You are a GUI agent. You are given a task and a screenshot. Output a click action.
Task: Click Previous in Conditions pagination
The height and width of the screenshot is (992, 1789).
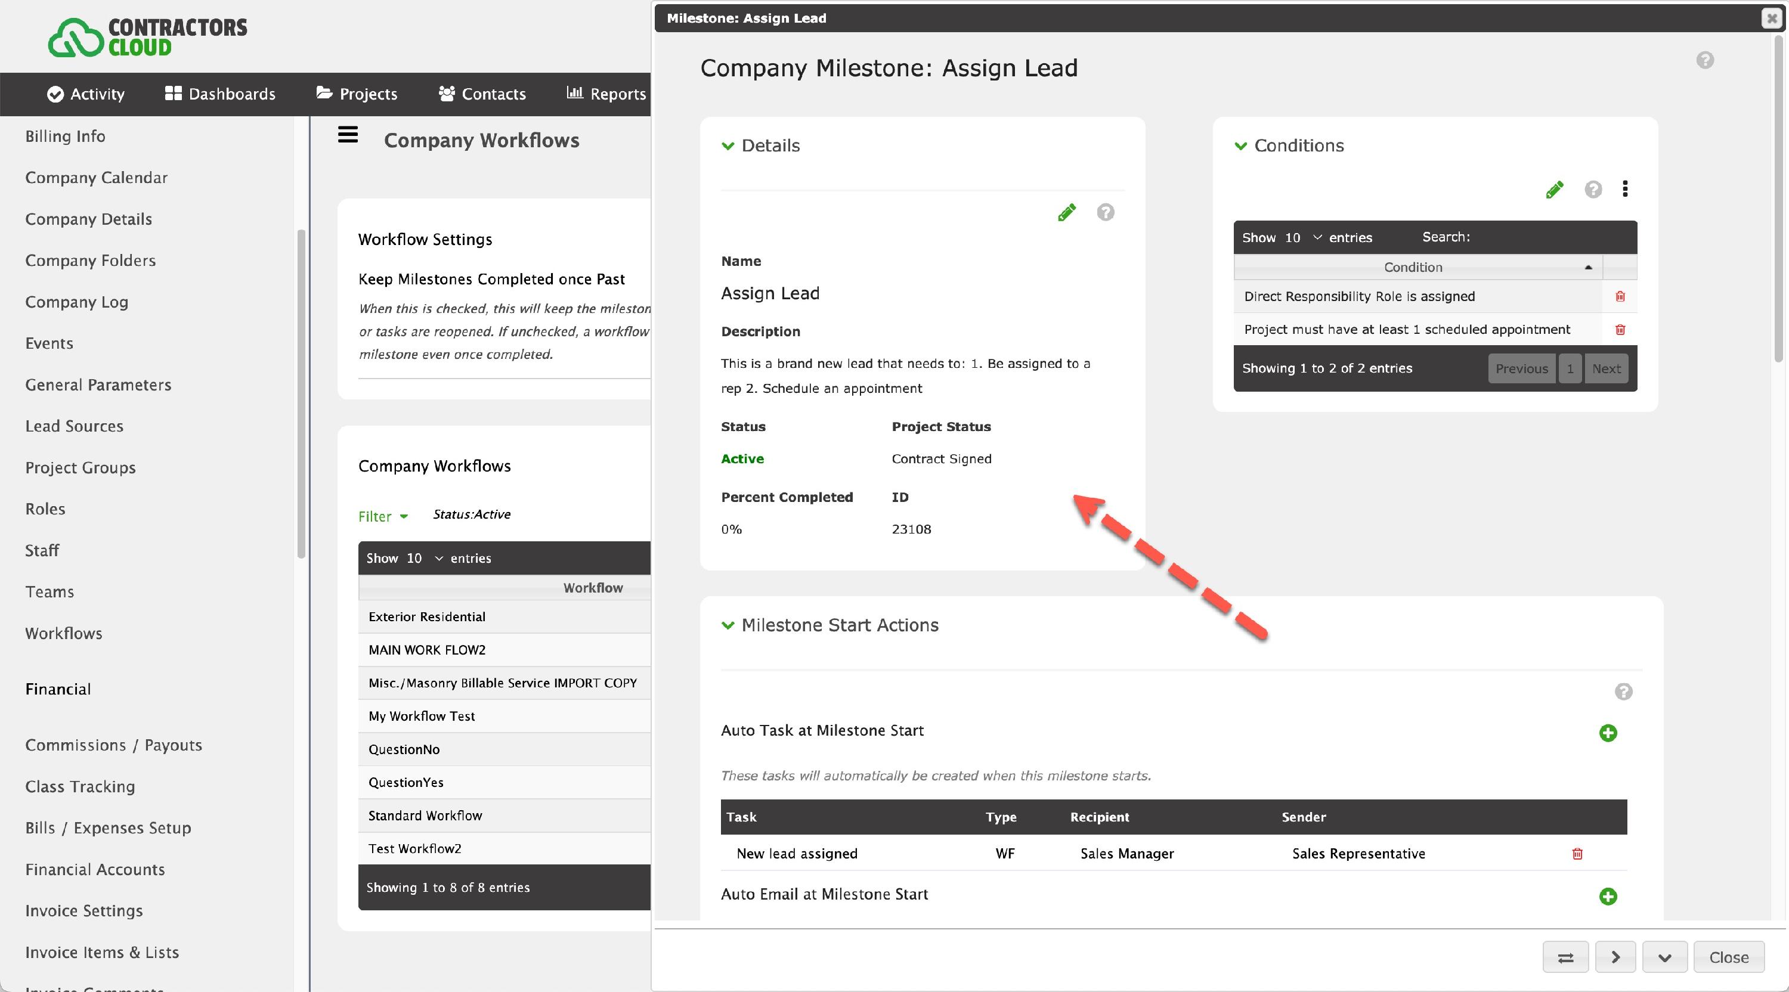pos(1521,368)
